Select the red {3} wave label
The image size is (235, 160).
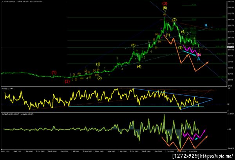165,3
